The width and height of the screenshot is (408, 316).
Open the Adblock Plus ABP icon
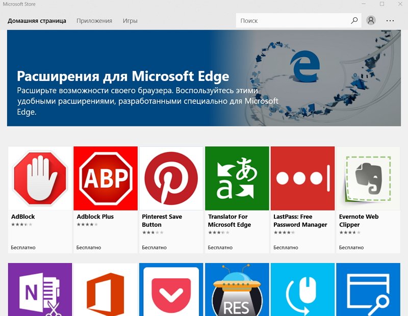106,178
